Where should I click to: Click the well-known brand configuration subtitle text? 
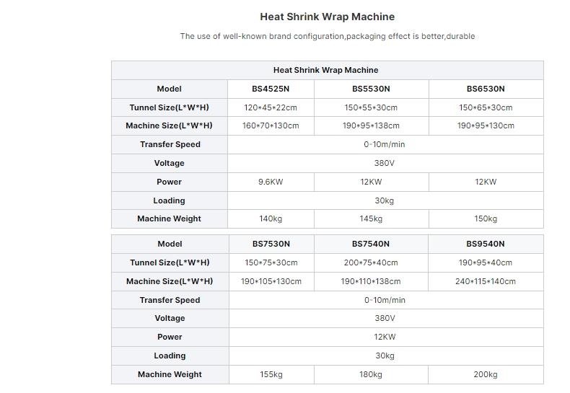tap(328, 36)
